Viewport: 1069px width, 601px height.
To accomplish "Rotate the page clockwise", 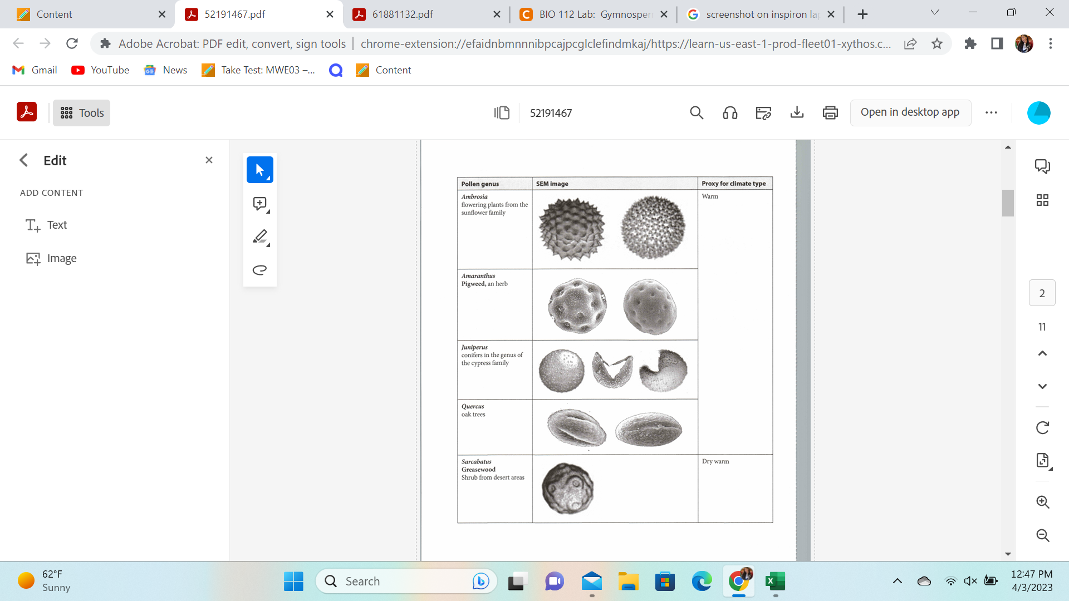I will pos(1042,427).
